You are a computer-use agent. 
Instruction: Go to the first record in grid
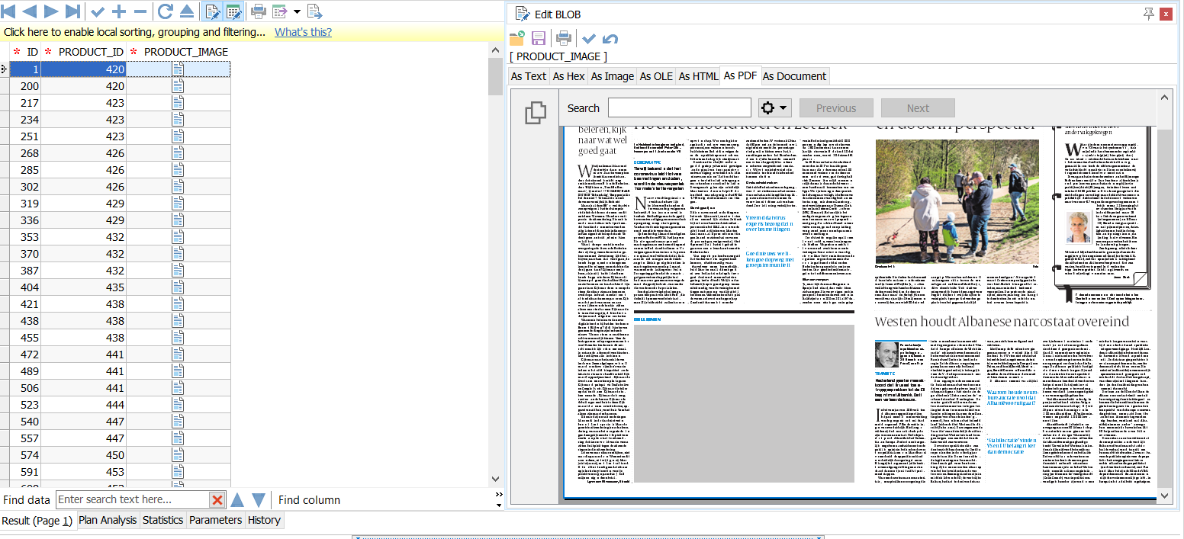(x=8, y=11)
